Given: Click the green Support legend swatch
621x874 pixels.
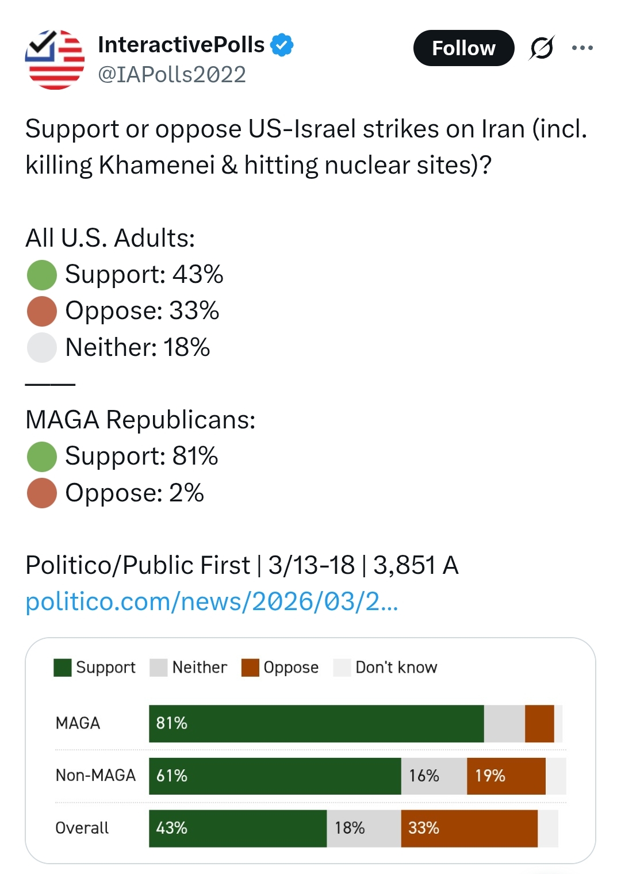Looking at the screenshot, I should pyautogui.click(x=62, y=668).
